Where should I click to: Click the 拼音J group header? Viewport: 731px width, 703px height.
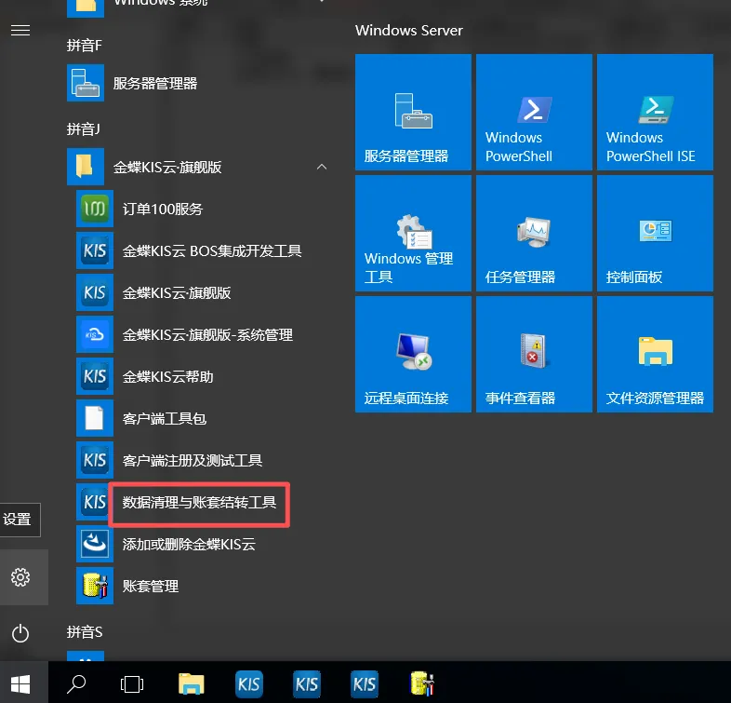pos(83,128)
